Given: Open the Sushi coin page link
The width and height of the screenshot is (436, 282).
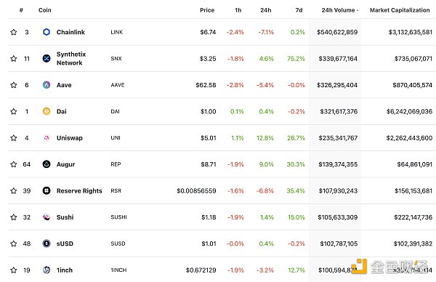Looking at the screenshot, I should click(x=65, y=217).
